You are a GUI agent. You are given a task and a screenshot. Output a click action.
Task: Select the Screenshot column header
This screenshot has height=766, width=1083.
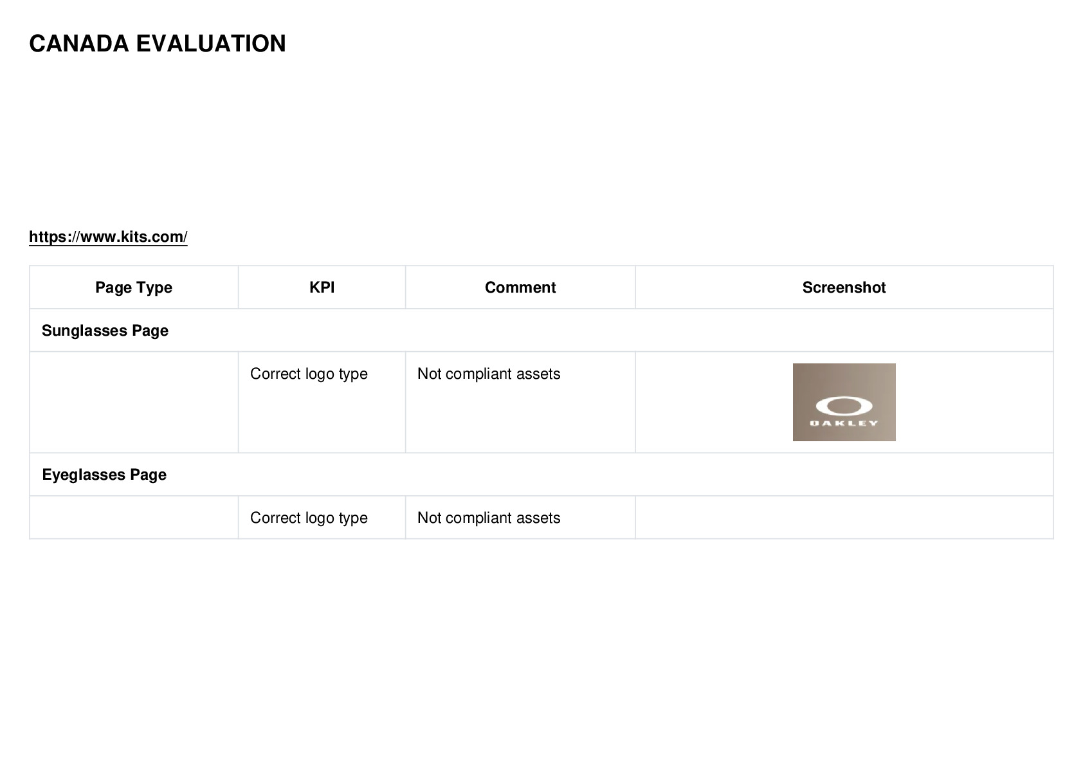[844, 287]
